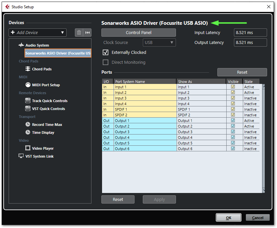Screen dimensions: 277x228
Task: Click the Reset button beside Ports
Action: 242,72
